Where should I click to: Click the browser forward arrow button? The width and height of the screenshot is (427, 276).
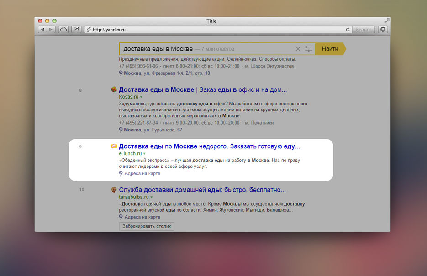pyautogui.click(x=51, y=29)
